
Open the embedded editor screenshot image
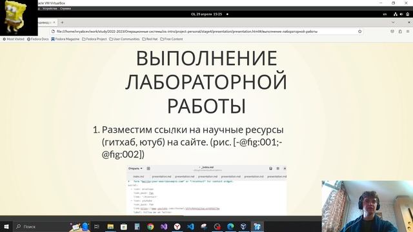pos(206,191)
